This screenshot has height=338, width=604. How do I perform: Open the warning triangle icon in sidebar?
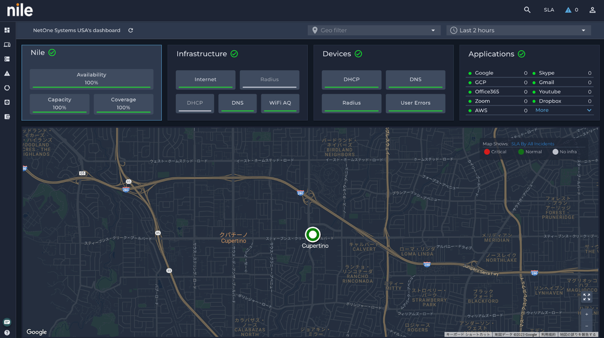7,74
